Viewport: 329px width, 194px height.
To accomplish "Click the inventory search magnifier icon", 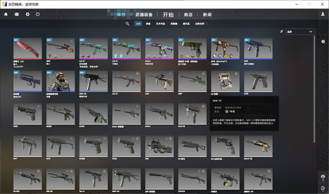I will 128,24.
